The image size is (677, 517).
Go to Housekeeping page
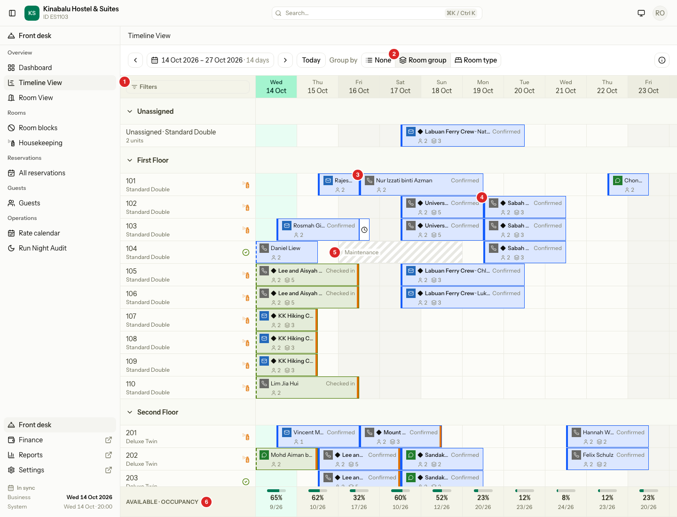pyautogui.click(x=60, y=143)
